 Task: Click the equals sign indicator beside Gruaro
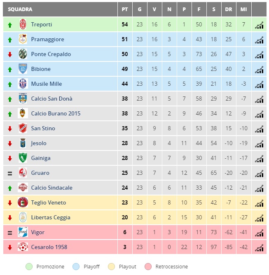10,174
